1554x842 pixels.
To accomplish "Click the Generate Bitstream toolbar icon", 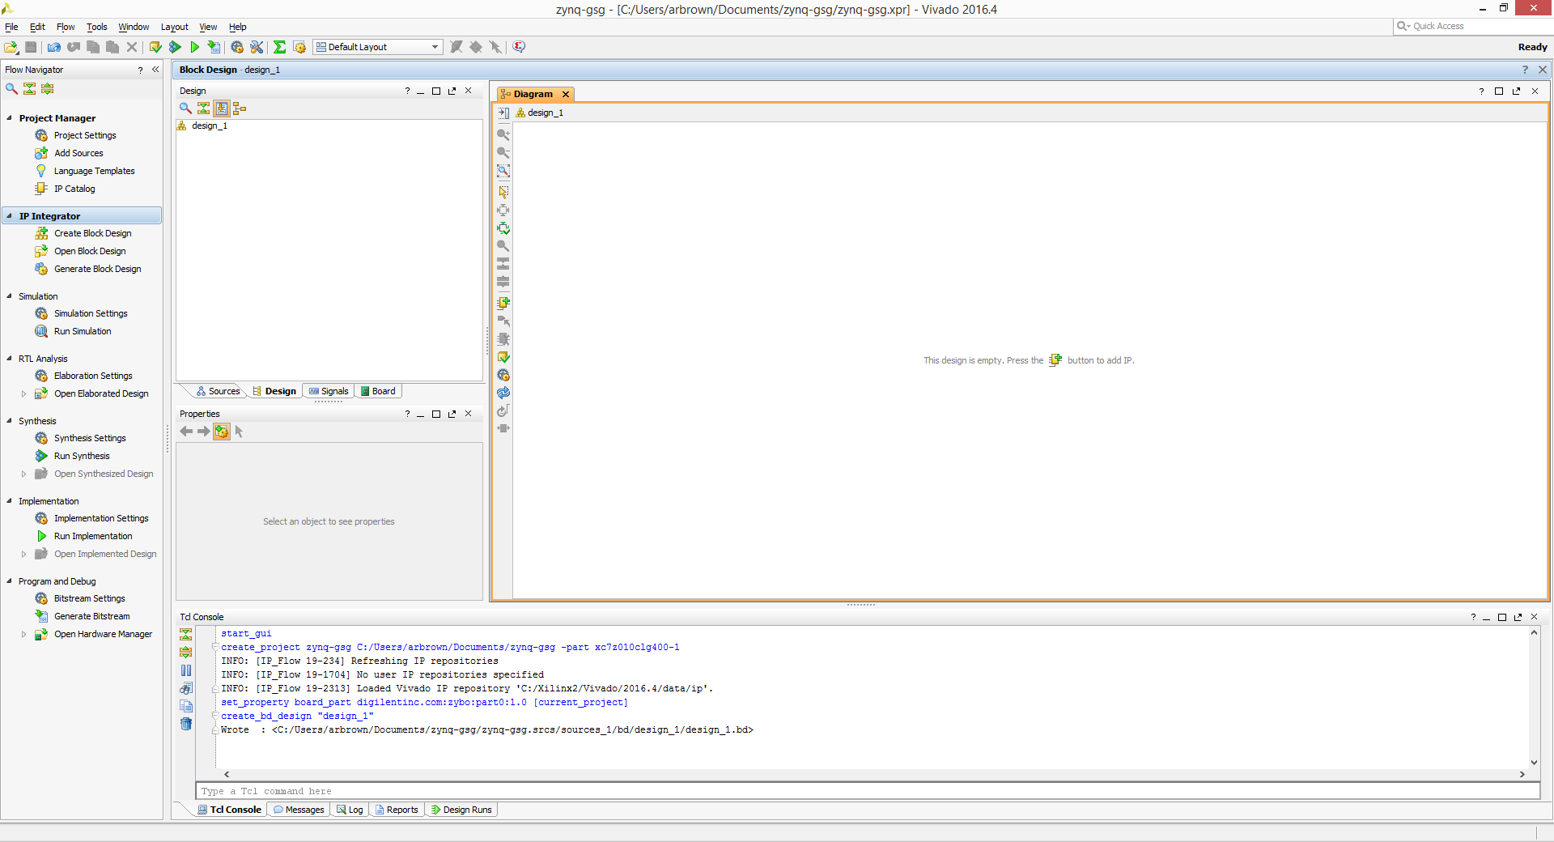I will pyautogui.click(x=214, y=48).
